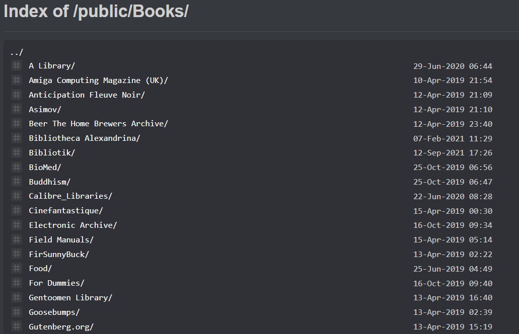The height and width of the screenshot is (334, 519).
Task: Open the BioMed directory
Action: tap(45, 168)
